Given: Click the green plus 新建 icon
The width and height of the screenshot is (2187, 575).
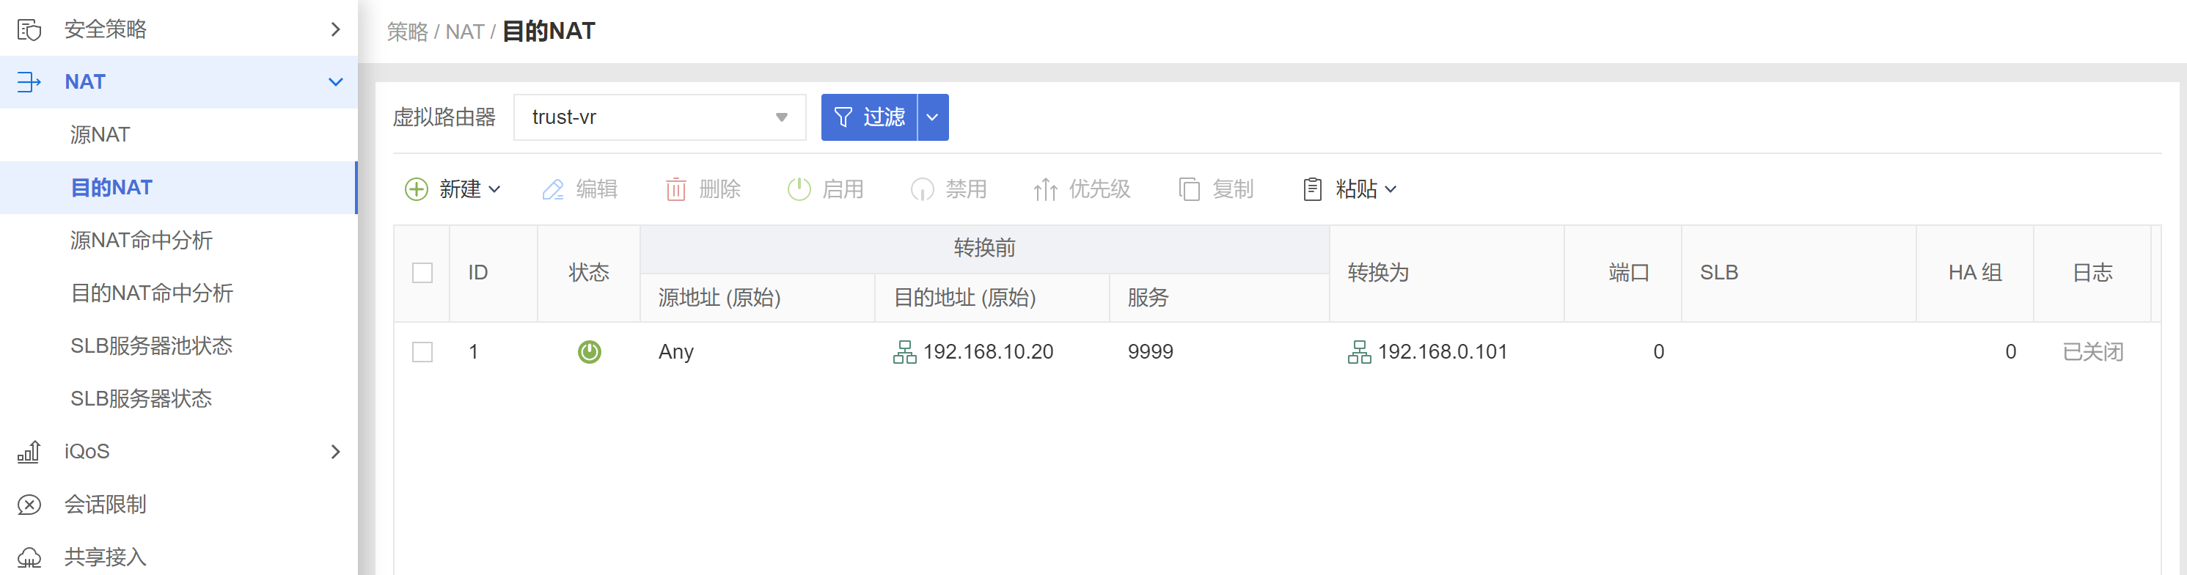Looking at the screenshot, I should [x=416, y=188].
